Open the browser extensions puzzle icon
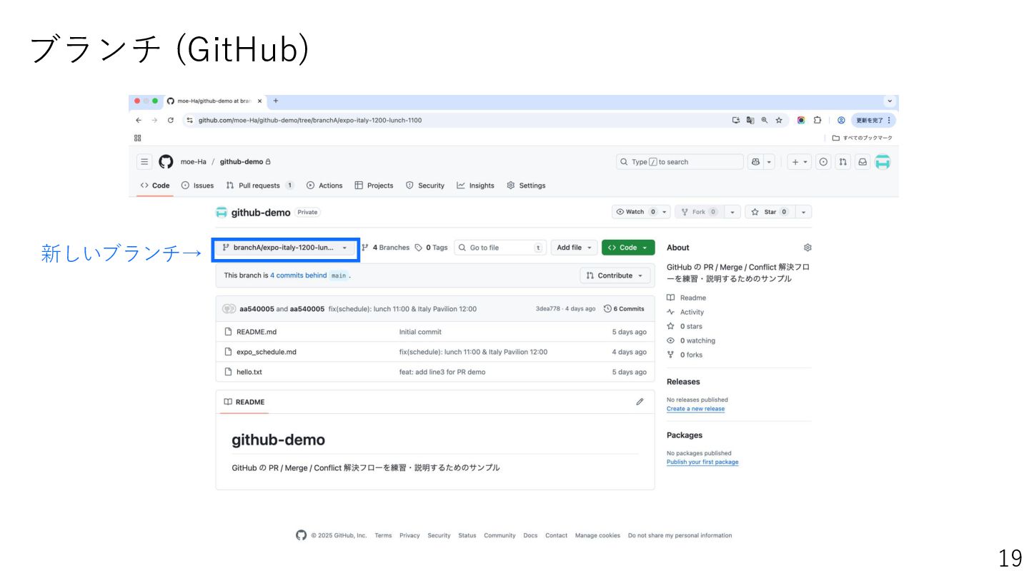This screenshot has height=578, width=1029. [x=817, y=120]
